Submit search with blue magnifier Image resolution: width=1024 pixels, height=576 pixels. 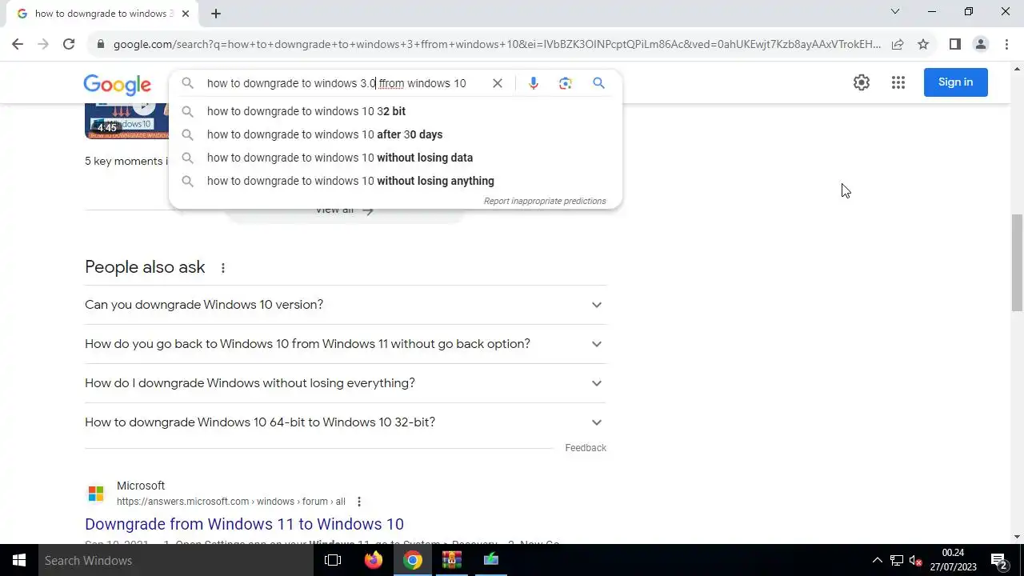pyautogui.click(x=598, y=83)
